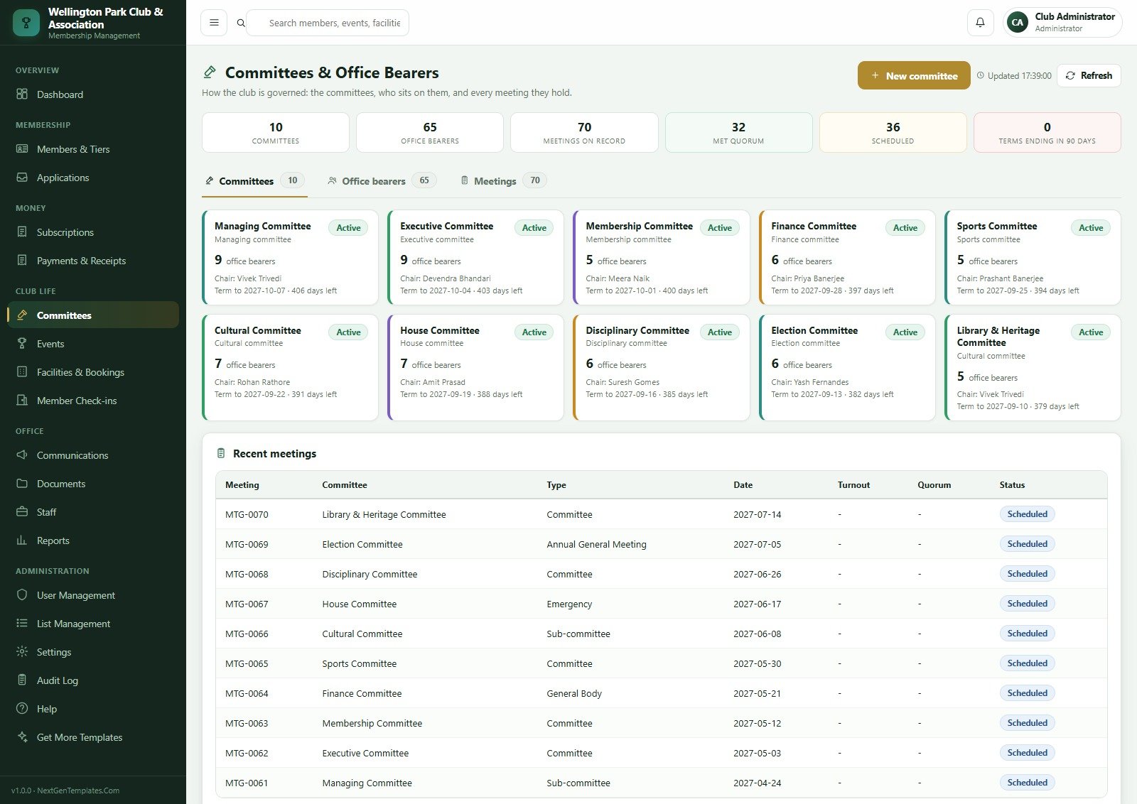Open the Club Administrator profile menu
Viewport: 1137px width, 804px height.
click(1063, 23)
